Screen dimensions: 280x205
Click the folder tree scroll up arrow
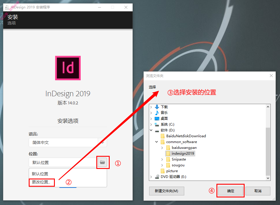tap(268, 107)
